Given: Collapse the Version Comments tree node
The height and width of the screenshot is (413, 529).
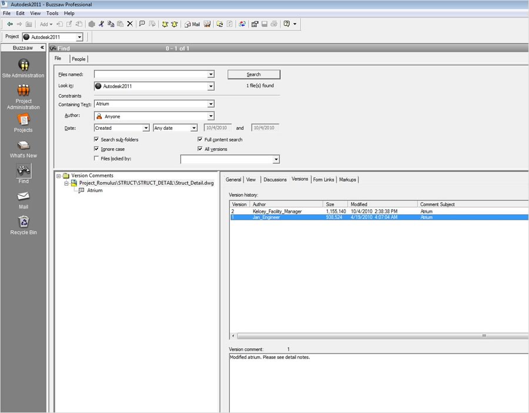Looking at the screenshot, I should tap(58, 176).
